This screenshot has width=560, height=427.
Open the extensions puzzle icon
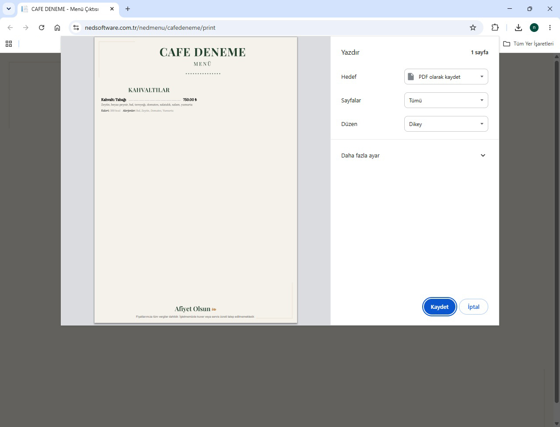coord(495,28)
